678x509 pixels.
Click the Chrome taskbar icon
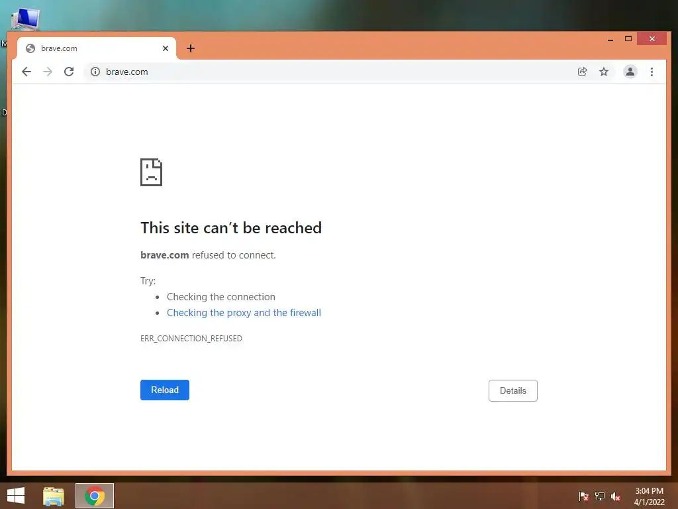click(95, 496)
